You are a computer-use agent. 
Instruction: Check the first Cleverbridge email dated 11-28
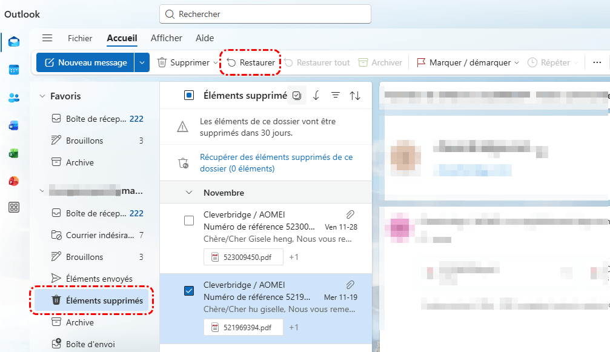[x=189, y=221]
